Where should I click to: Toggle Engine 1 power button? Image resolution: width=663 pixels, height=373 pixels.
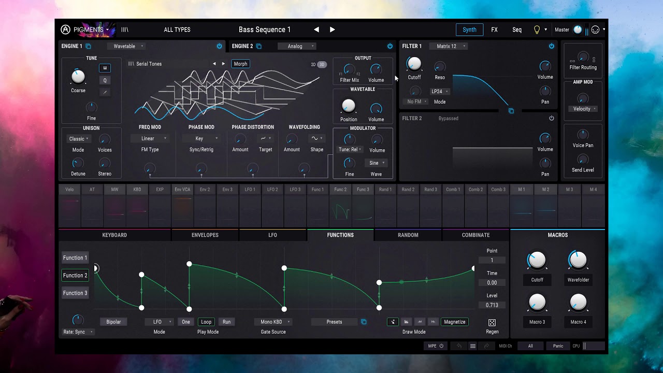[x=219, y=46]
